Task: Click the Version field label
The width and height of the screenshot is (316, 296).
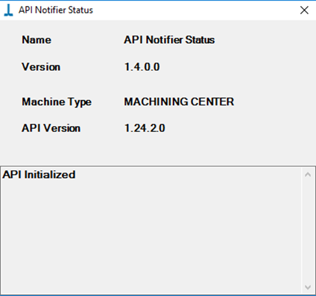Action: 41,67
